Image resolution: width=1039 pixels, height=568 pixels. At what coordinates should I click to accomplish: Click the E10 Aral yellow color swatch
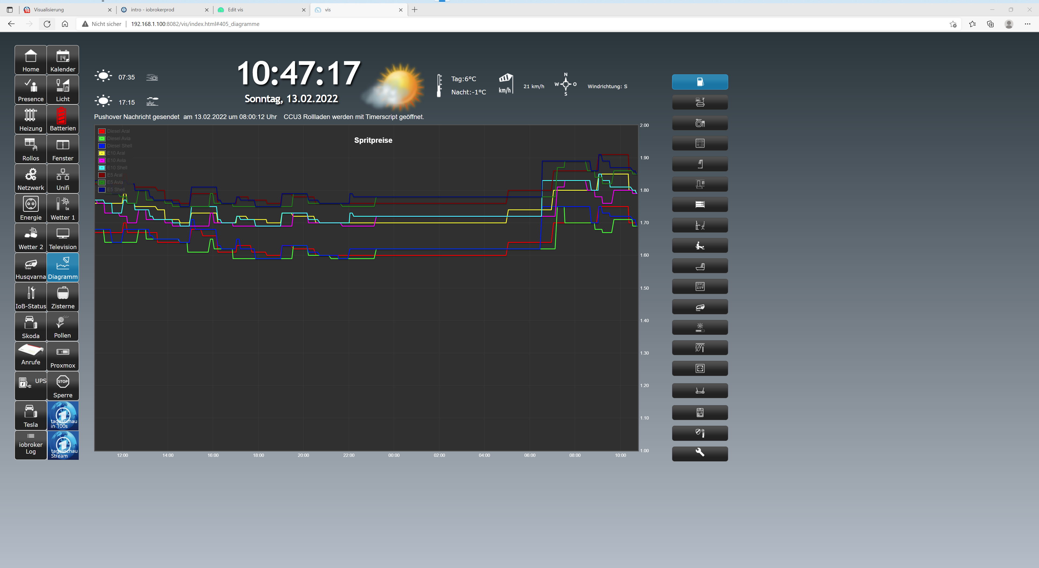point(102,153)
